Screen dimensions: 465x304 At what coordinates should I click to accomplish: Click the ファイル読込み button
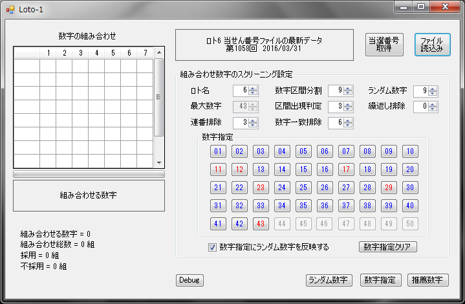tap(432, 45)
